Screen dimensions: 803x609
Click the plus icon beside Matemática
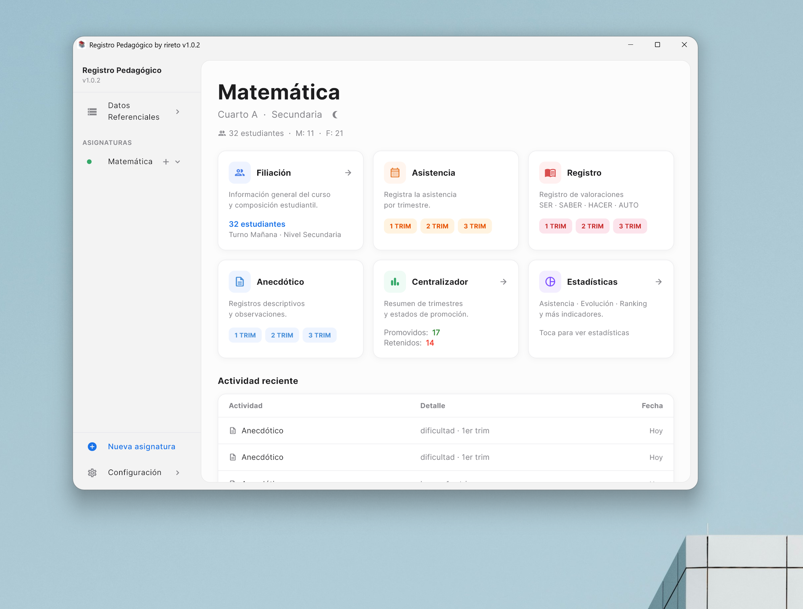click(x=166, y=162)
